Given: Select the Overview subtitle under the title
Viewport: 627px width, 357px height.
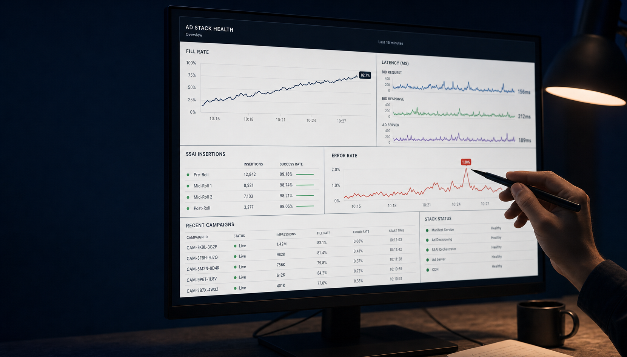Looking at the screenshot, I should click(194, 35).
